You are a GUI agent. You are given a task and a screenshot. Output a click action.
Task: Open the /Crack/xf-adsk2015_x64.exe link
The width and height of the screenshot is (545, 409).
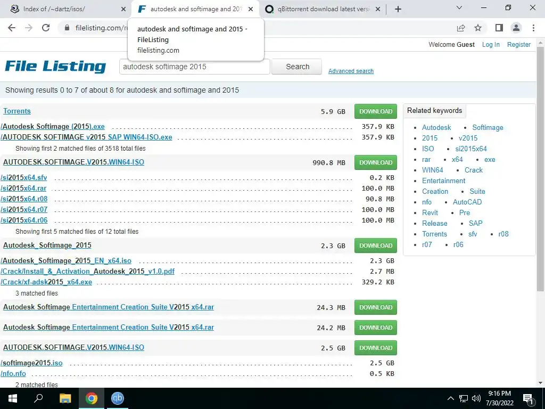[x=46, y=282]
